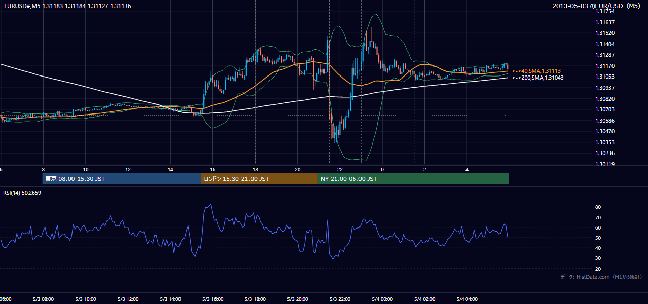The width and height of the screenshot is (648, 304).
Task: Click RSI scale value 50
Action: [598, 238]
